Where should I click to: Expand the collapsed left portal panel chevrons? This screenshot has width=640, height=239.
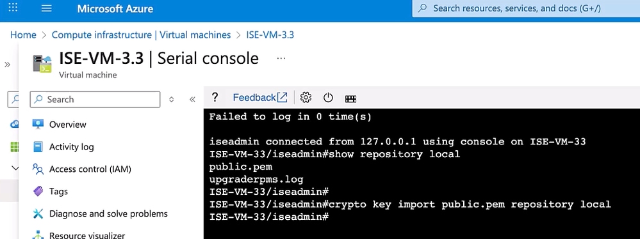7,65
